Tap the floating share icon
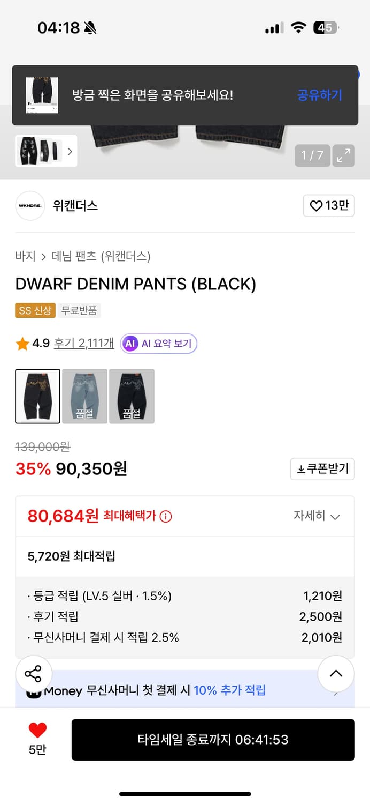The height and width of the screenshot is (804, 370). (34, 674)
